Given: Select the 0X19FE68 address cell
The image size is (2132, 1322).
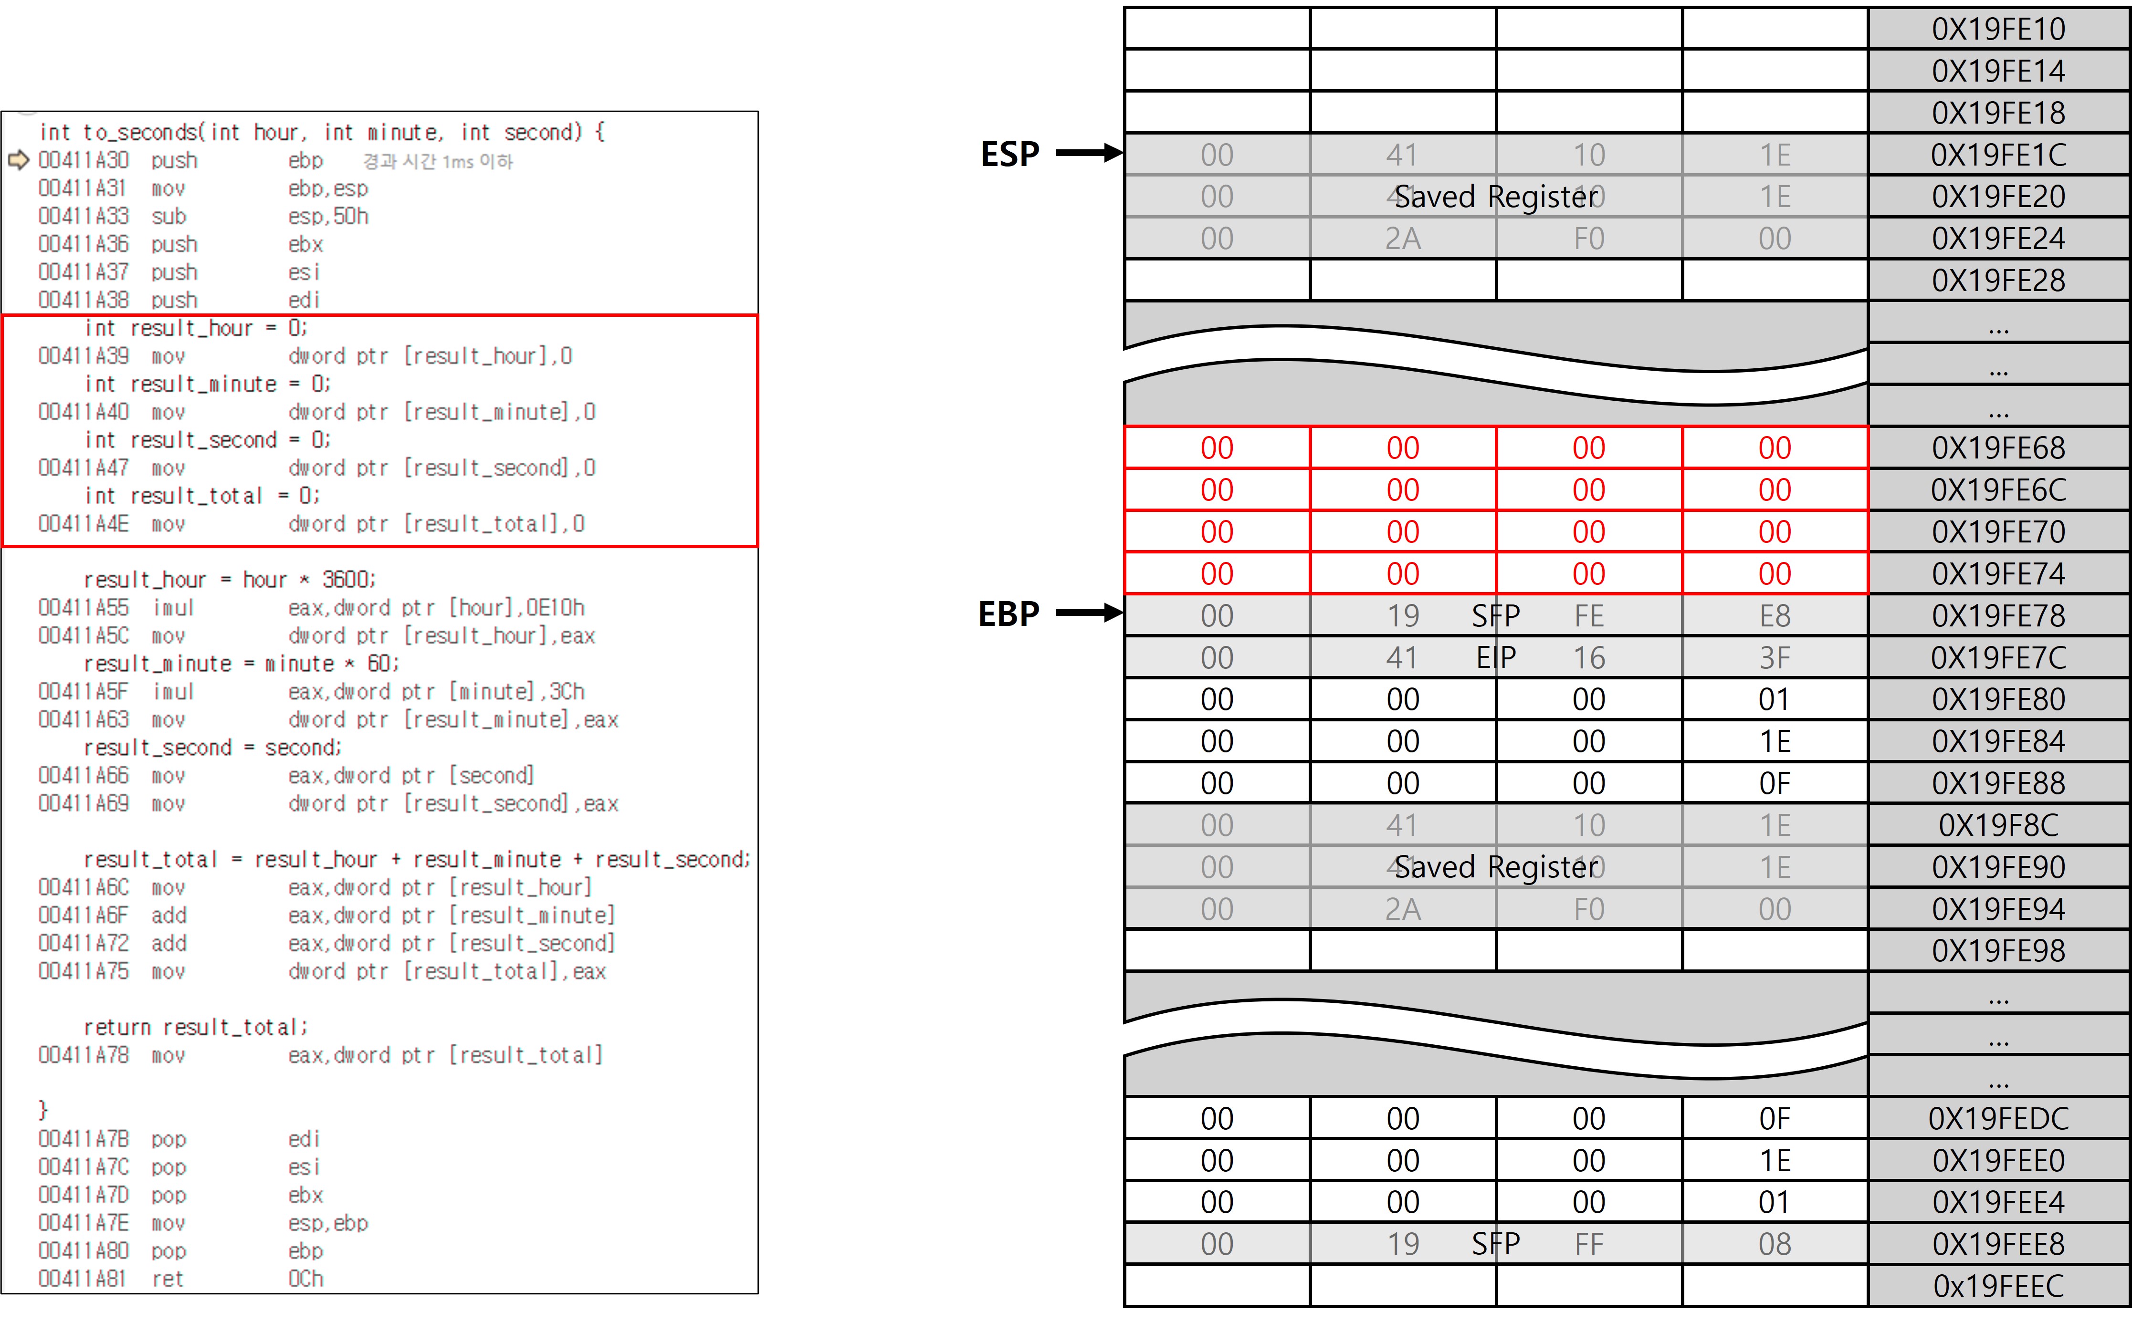Looking at the screenshot, I should [x=1997, y=448].
